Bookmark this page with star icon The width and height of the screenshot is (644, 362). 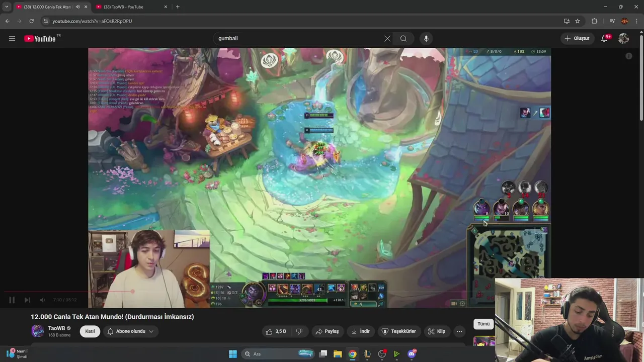578,21
